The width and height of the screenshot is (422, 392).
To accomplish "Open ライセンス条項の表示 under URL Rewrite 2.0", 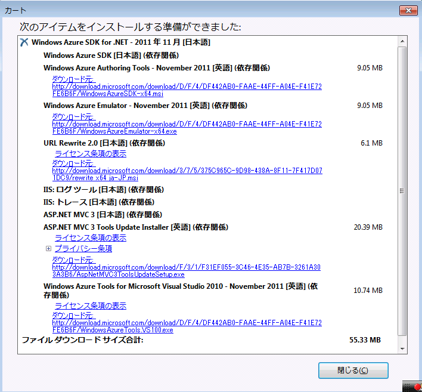I will point(91,154).
